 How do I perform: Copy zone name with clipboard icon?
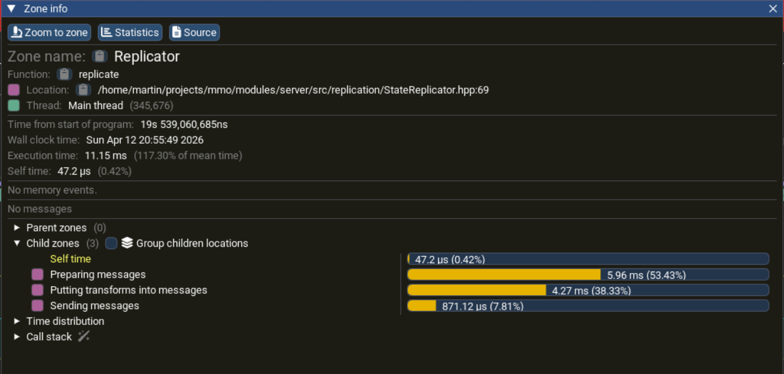click(x=100, y=56)
